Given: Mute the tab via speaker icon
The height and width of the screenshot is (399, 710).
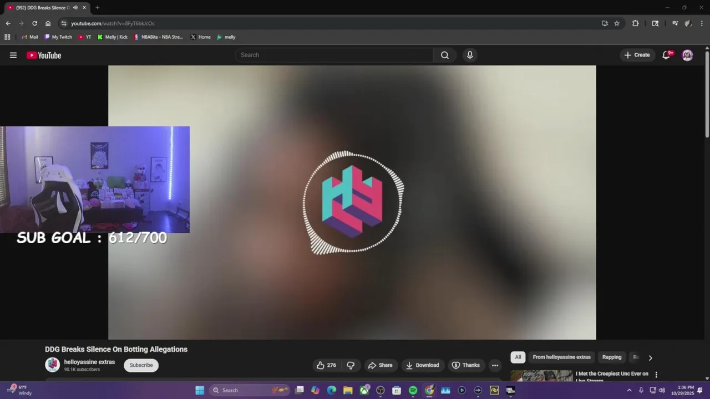Looking at the screenshot, I should click(x=75, y=8).
